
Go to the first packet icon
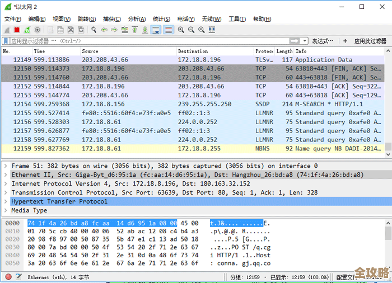coord(135,30)
